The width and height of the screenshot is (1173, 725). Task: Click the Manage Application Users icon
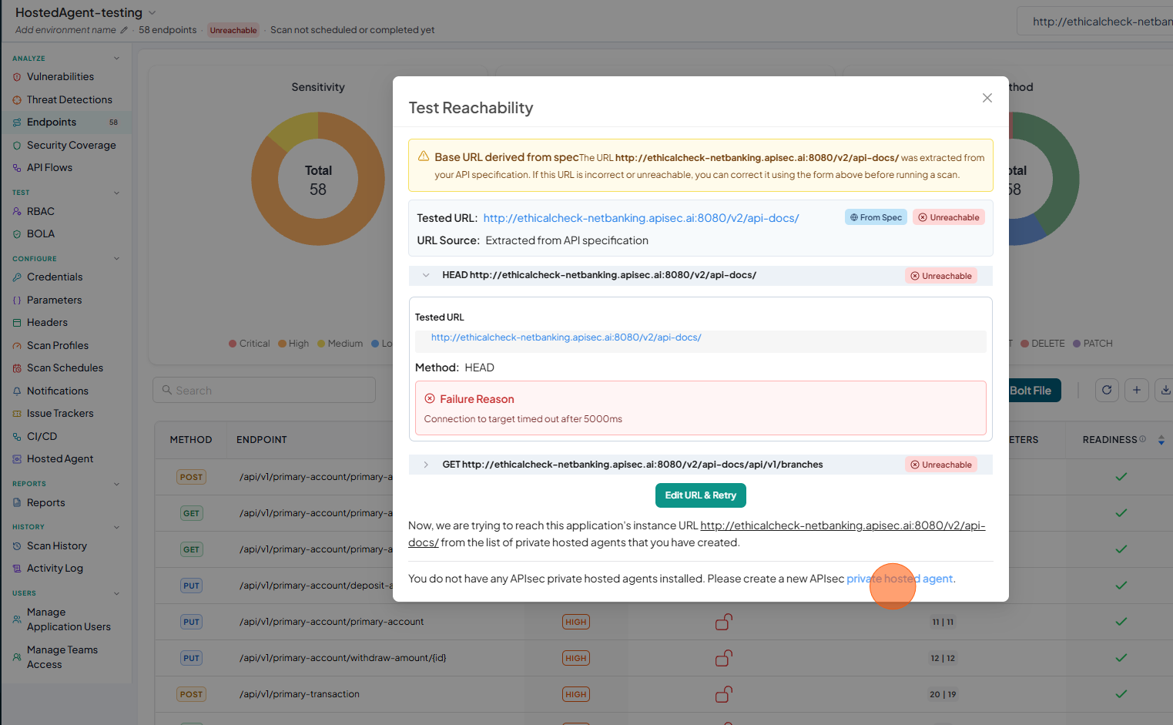pos(17,619)
